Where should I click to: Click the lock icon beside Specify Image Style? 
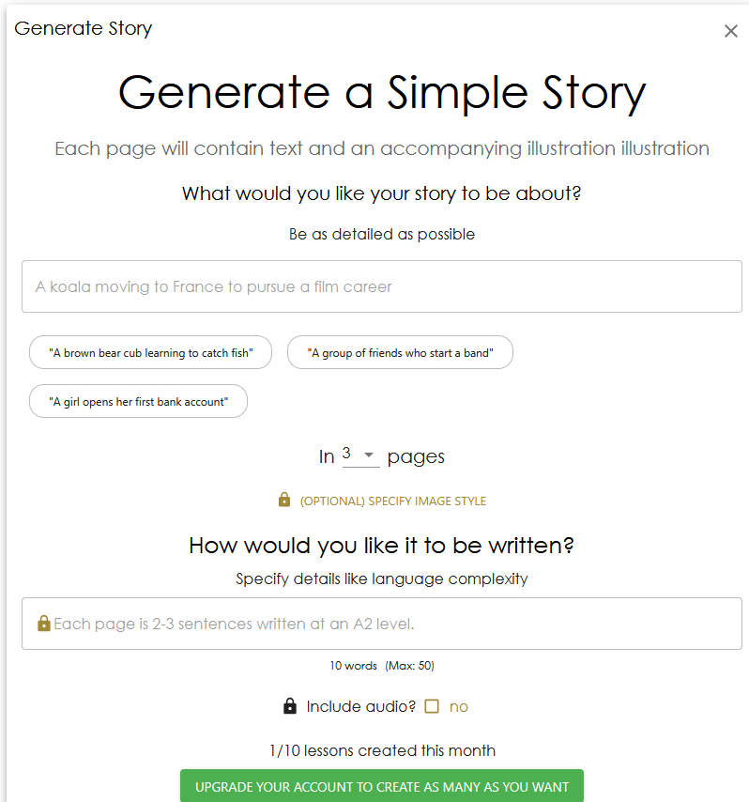(x=284, y=501)
